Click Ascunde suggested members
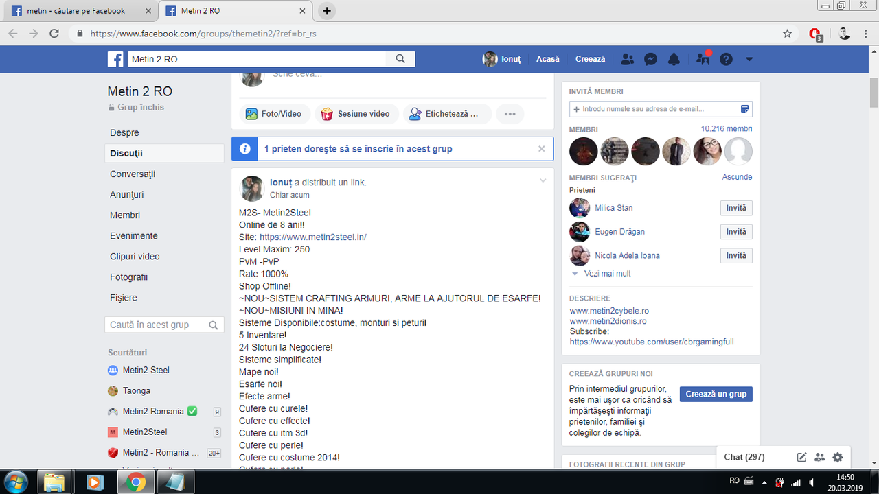 737,177
